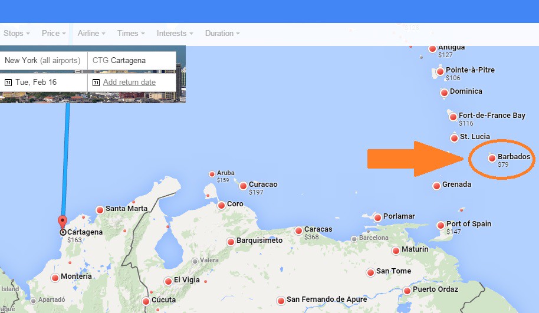This screenshot has height=313, width=539.
Task: Open the Times filter dropdown
Action: pyautogui.click(x=131, y=34)
